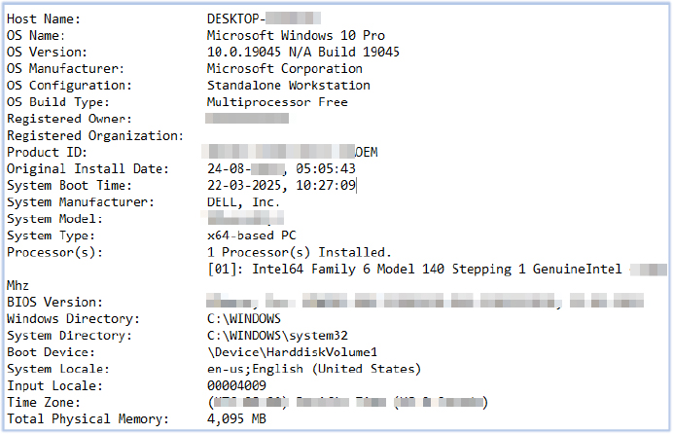Select '10.0.19045 N/A Build 19045' text
Screen dimensions: 673x434
(x=303, y=53)
